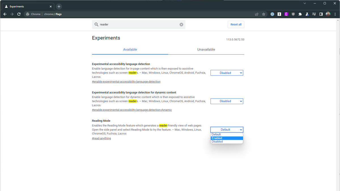340x191 pixels.
Task: Reload the page
Action: click(19, 14)
